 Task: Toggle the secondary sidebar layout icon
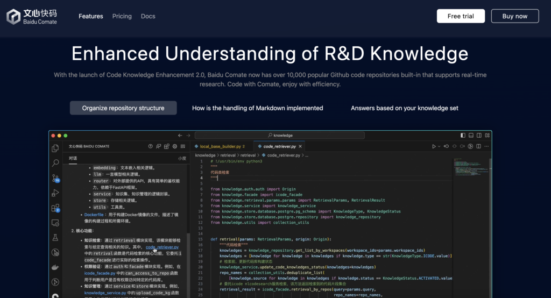pyautogui.click(x=479, y=136)
